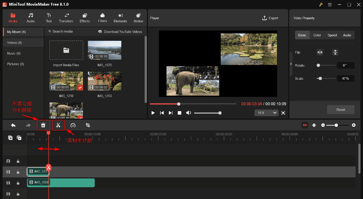Select My Album (4) category
Viewport: 363px width, 199px height.
click(x=23, y=32)
